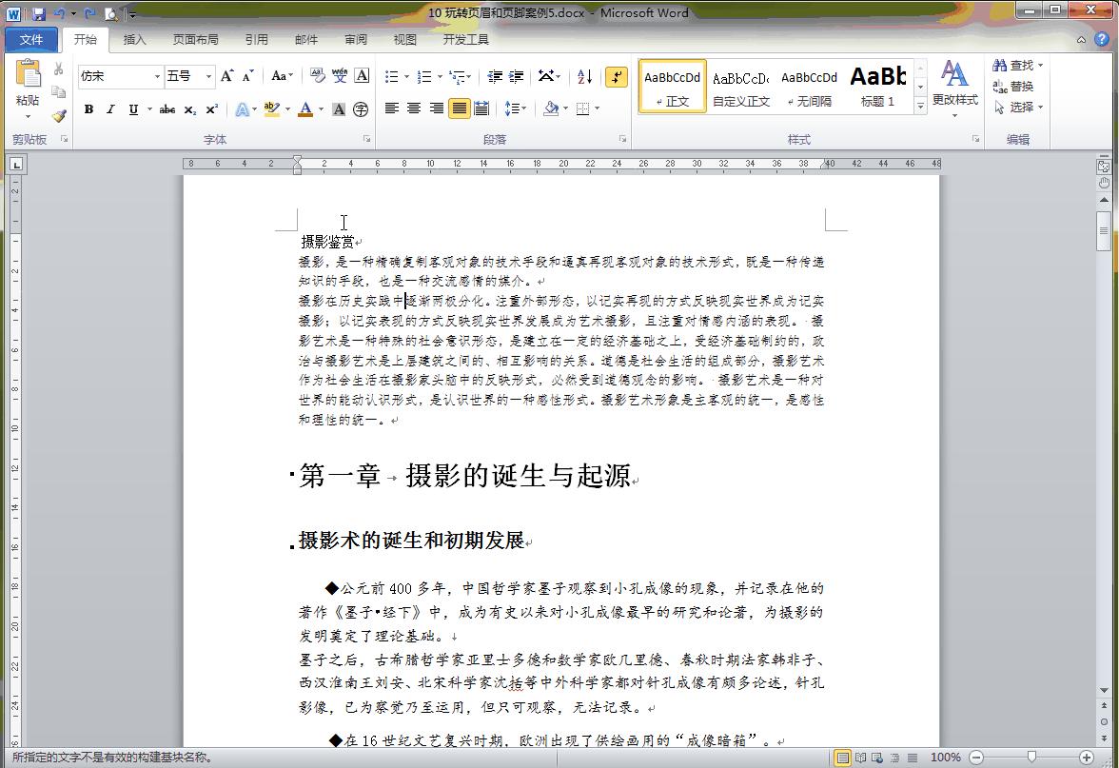Apply the 无间隔 style
The height and width of the screenshot is (768, 1119).
point(809,87)
